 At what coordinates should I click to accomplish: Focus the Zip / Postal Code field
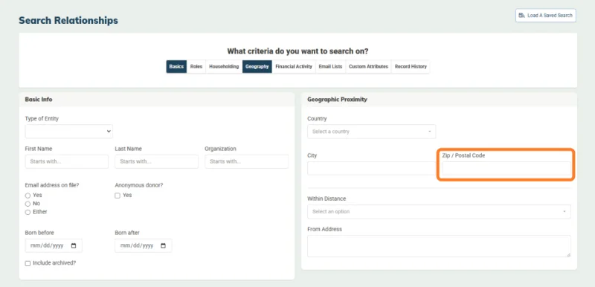tap(506, 168)
